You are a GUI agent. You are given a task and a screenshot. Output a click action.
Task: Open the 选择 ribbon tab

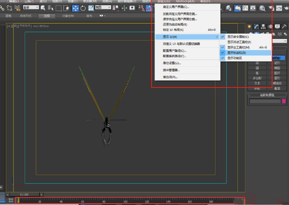[47, 16]
